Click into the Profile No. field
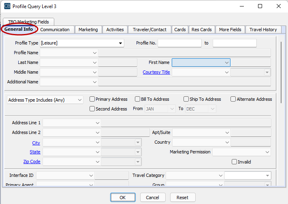Viewport: 288px width, 204px height. tap(179, 43)
